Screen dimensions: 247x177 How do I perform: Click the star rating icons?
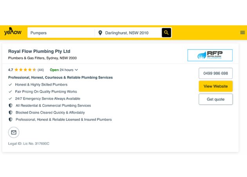25,70
